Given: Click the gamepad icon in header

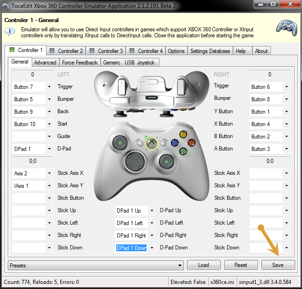Looking at the screenshot, I should pyautogui.click(x=286, y=27).
